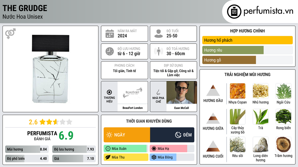
Task: Click the calendar icon beside Năm ra mắt
Action: tap(110, 34)
